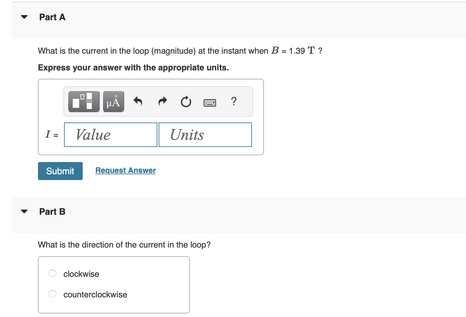The image size is (466, 317).
Task: Open the Request Answer link
Action: tap(125, 170)
